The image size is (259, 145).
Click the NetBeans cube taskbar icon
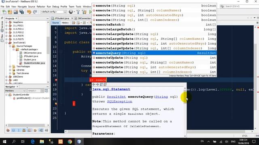click(79, 141)
